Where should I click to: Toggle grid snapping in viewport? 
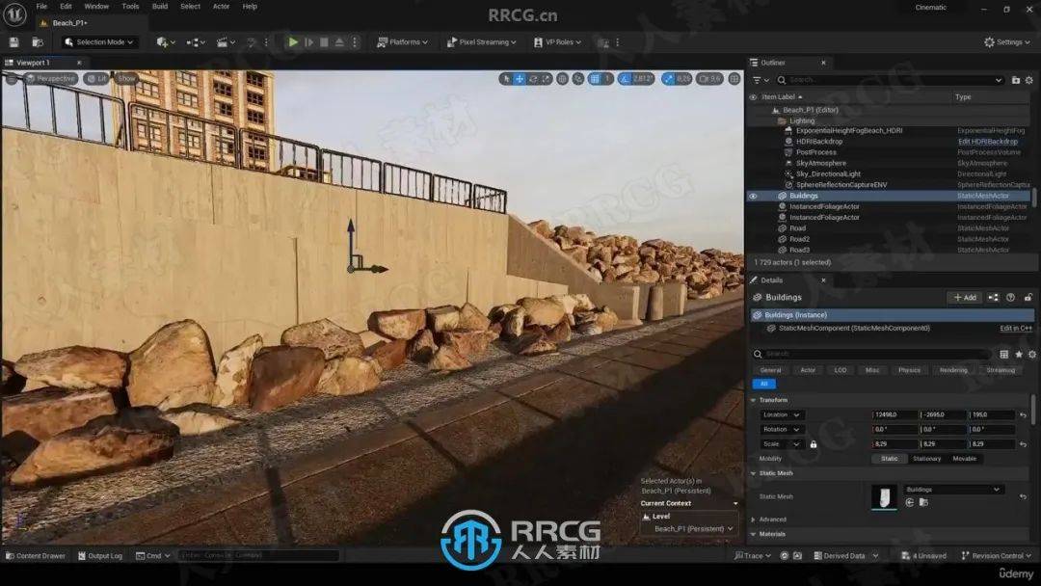595,79
